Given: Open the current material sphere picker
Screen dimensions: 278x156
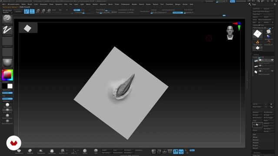Looking at the screenshot, I should click(7, 63).
